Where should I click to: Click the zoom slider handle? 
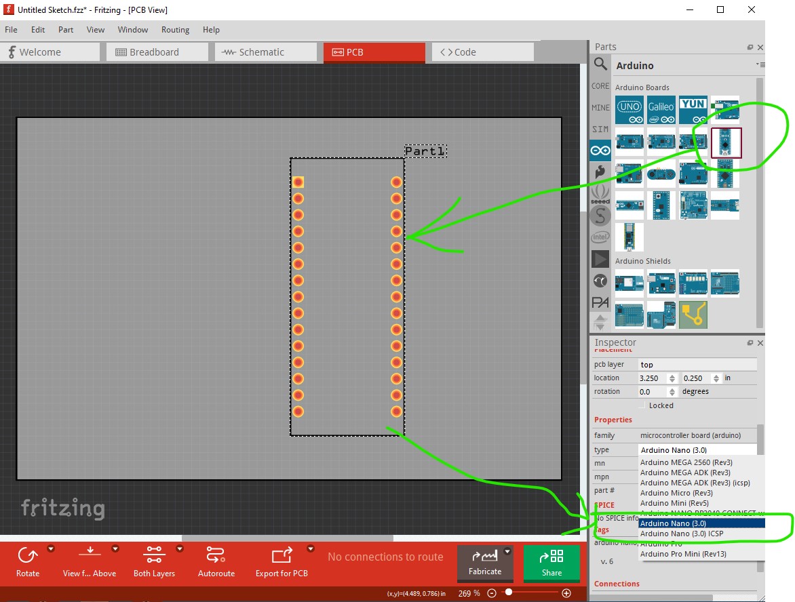509,593
